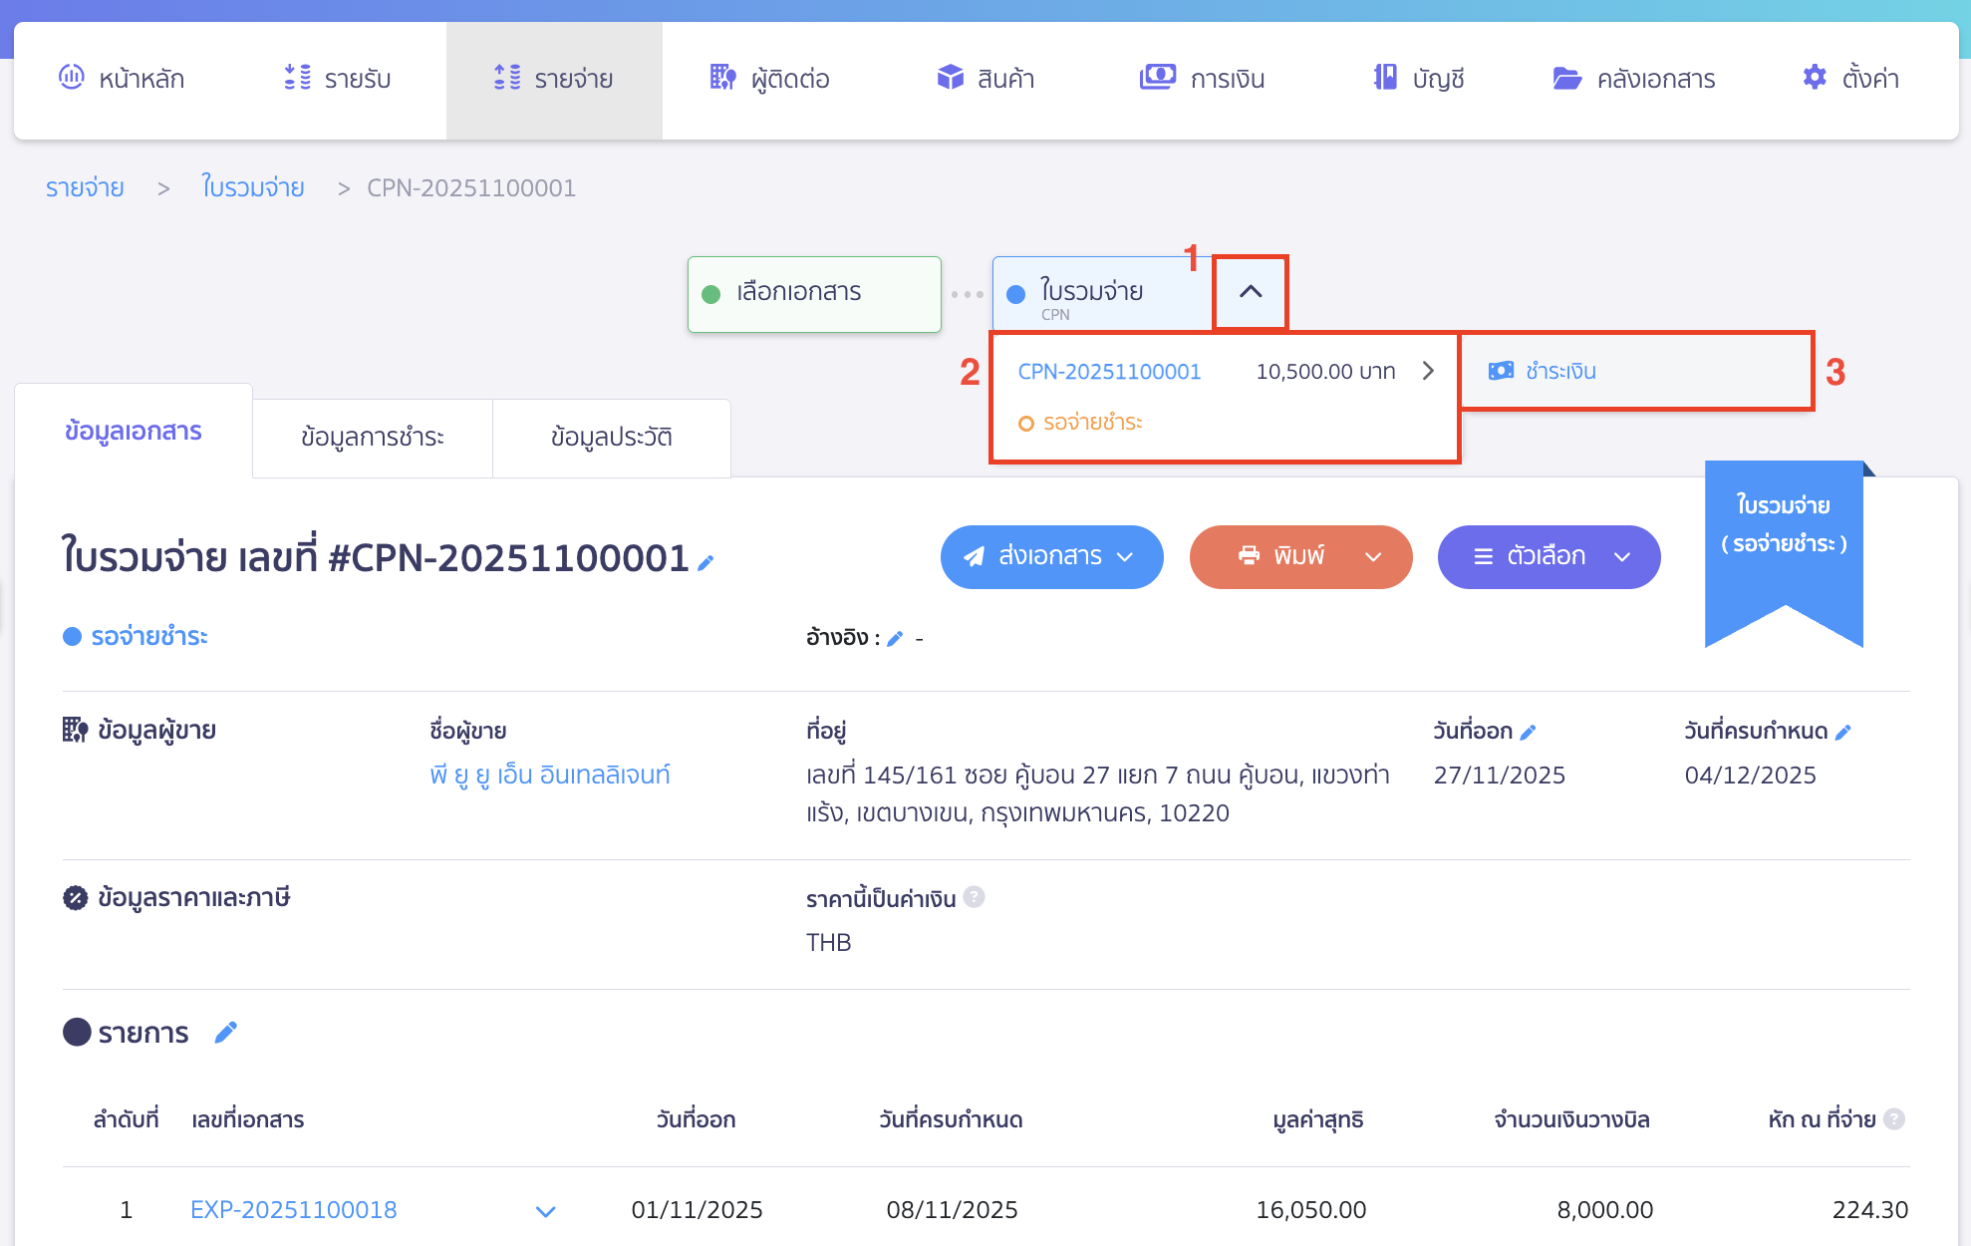Edit the อ้างอิง reference field pencil icon

(895, 639)
